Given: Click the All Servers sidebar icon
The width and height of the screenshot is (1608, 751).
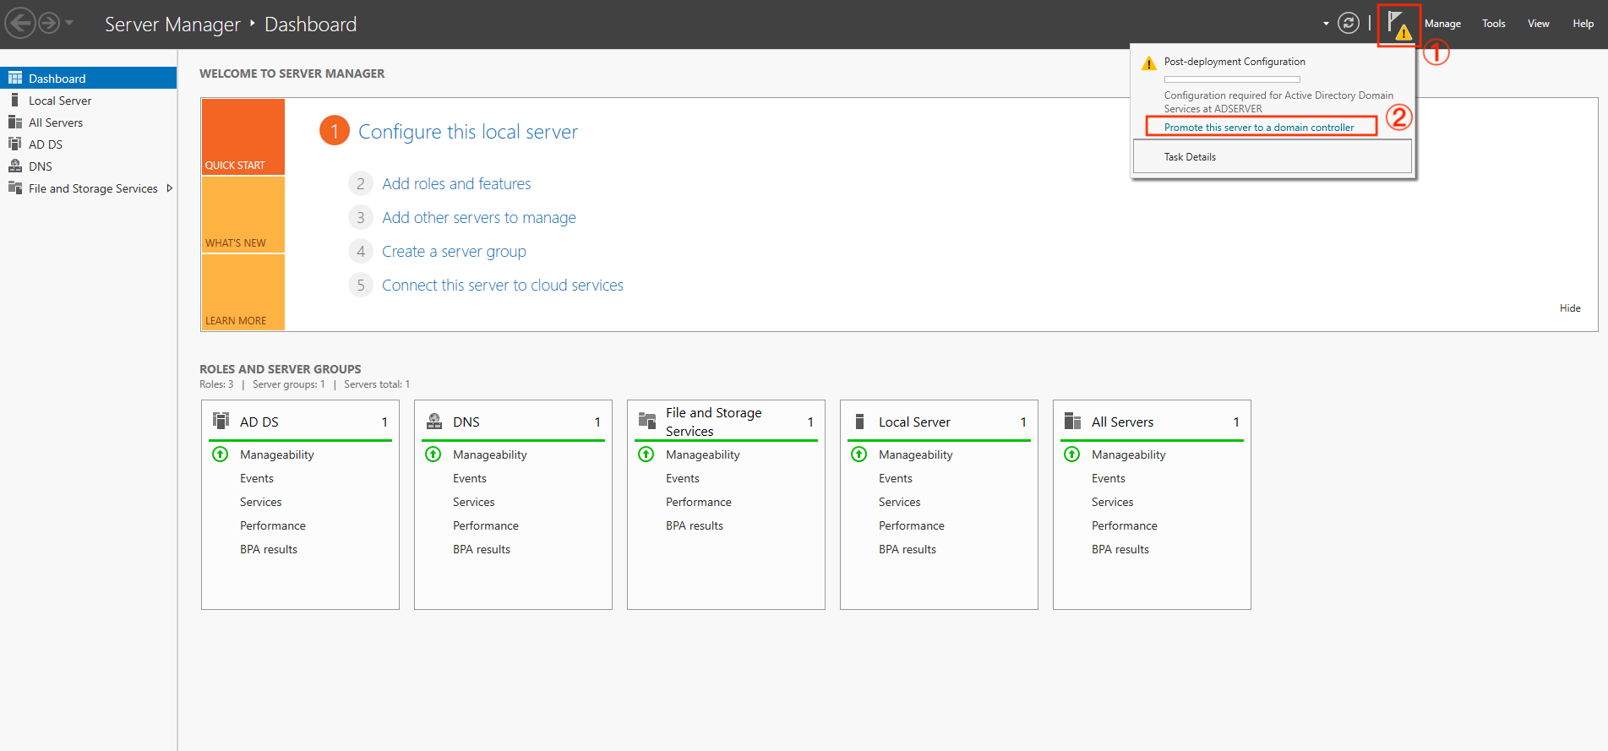Looking at the screenshot, I should coord(15,122).
